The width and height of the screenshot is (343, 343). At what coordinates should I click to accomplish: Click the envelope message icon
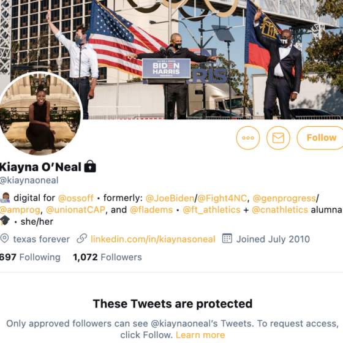278,138
